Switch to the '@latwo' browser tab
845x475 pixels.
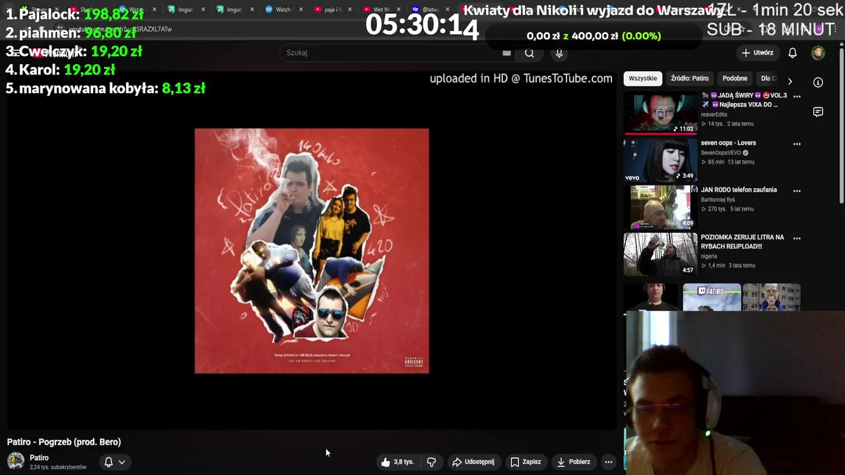coord(429,9)
